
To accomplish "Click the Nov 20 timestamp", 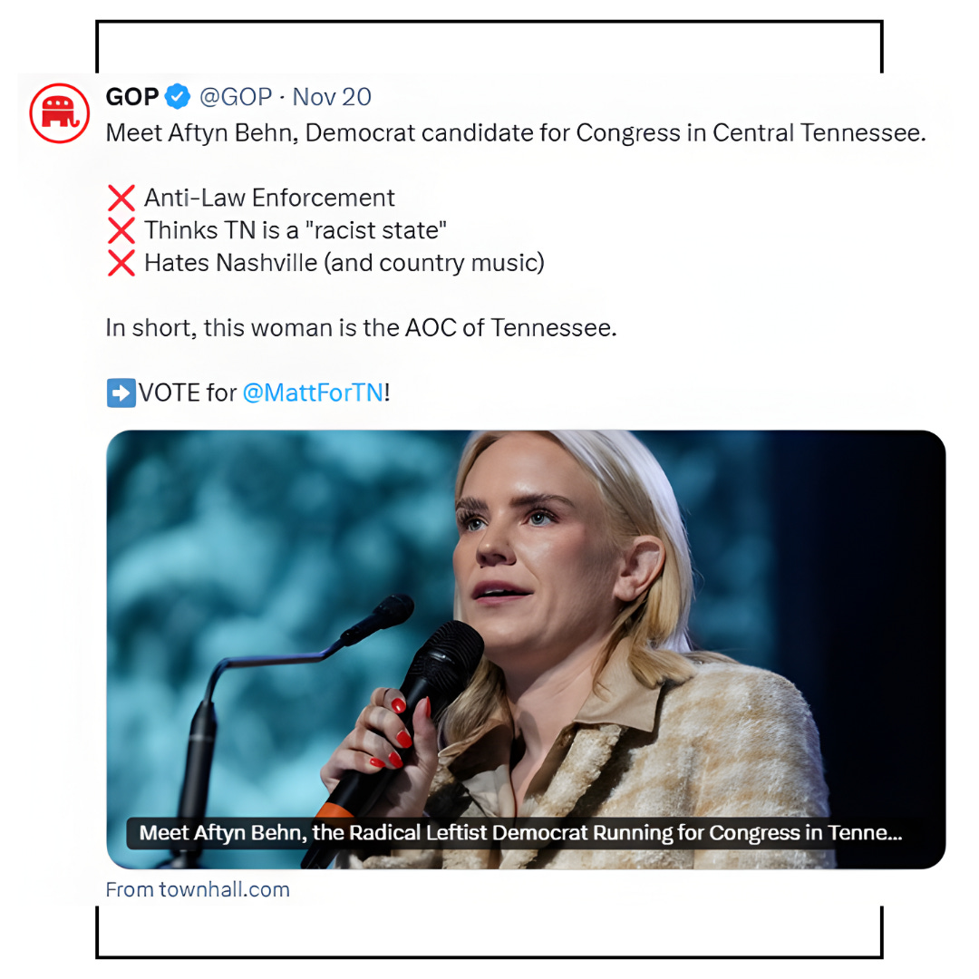I will [x=332, y=97].
